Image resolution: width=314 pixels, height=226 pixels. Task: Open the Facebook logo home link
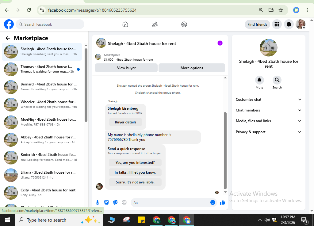pyautogui.click(x=9, y=24)
